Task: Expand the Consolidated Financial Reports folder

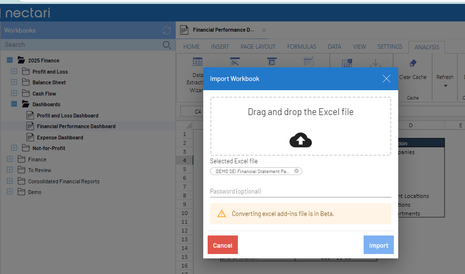Action: click(10, 181)
